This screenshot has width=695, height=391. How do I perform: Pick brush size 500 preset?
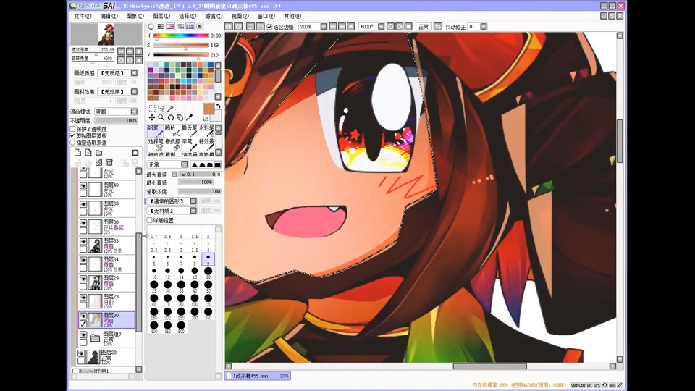pos(181,327)
